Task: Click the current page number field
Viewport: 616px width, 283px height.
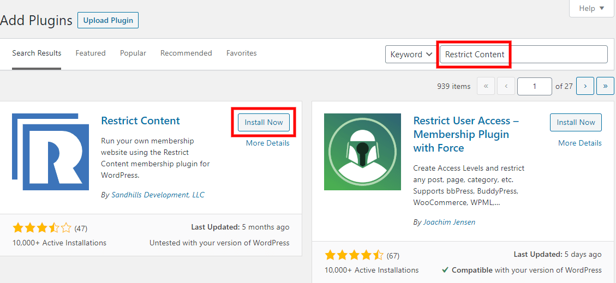Action: pos(535,86)
